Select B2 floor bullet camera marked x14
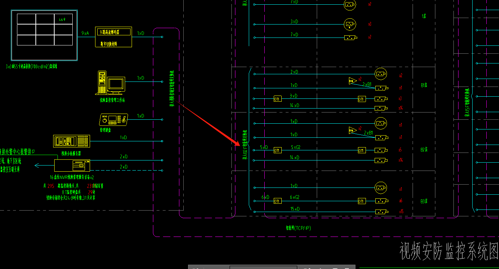Viewport: 499px width, 269px height. pos(381,160)
